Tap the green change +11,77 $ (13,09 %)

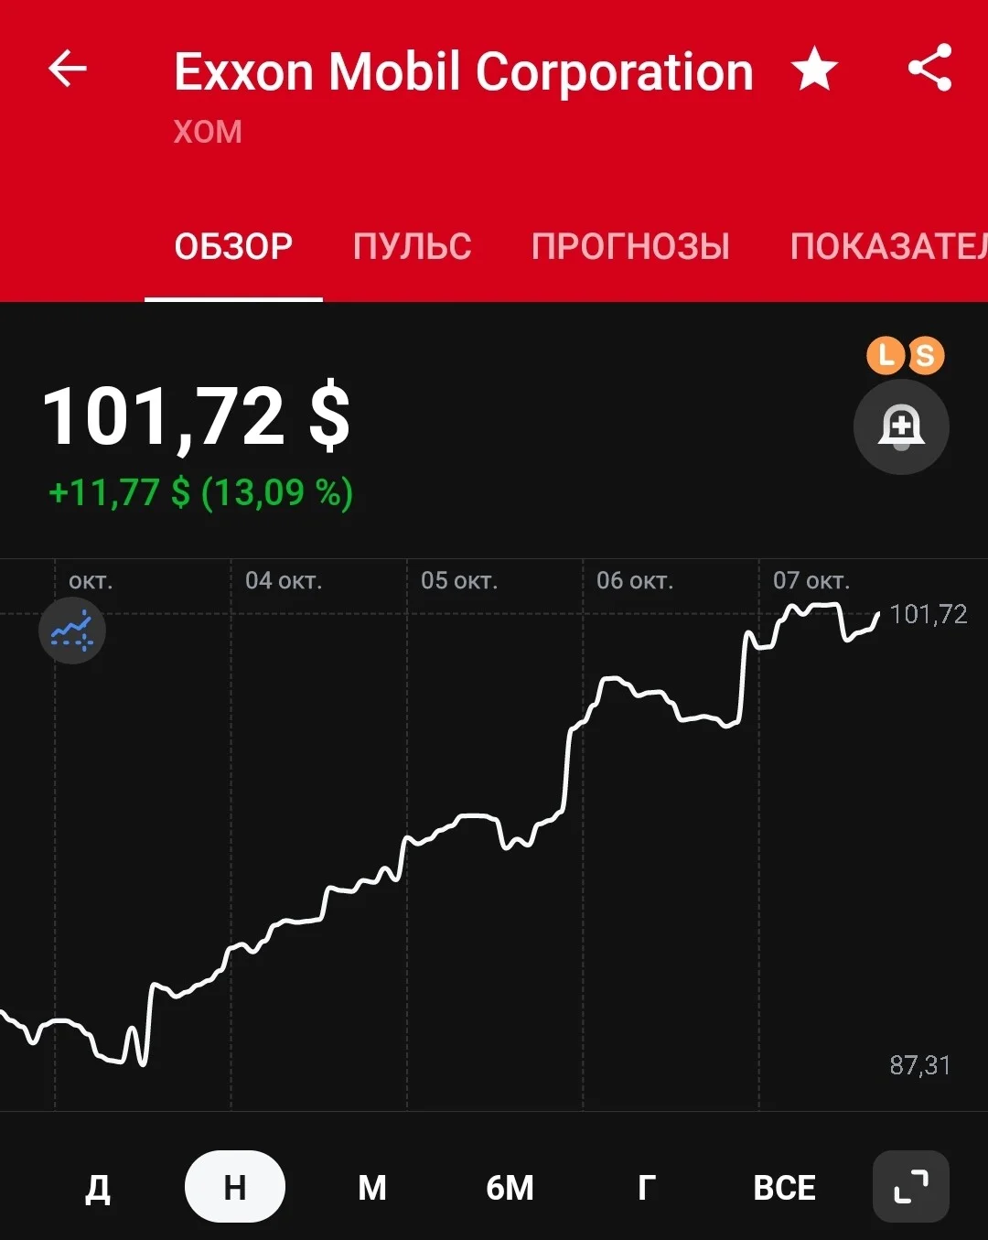tap(200, 492)
